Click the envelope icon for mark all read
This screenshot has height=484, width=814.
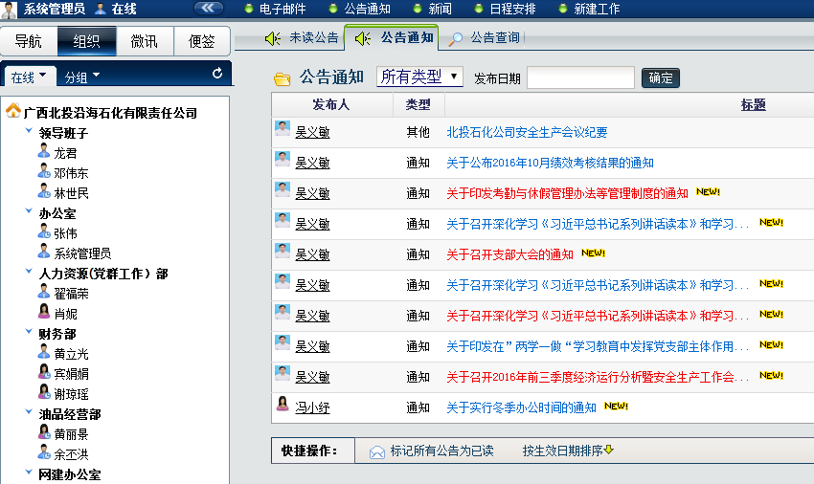377,452
